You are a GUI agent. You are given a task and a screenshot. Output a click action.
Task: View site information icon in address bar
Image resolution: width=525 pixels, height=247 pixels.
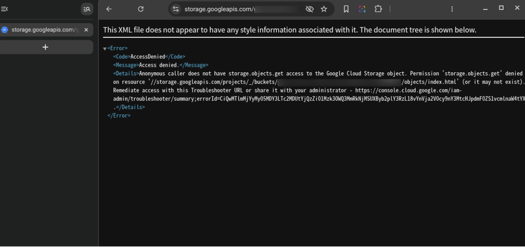point(176,9)
